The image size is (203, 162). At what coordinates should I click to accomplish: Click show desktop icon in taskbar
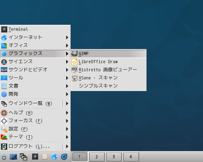click(13, 157)
